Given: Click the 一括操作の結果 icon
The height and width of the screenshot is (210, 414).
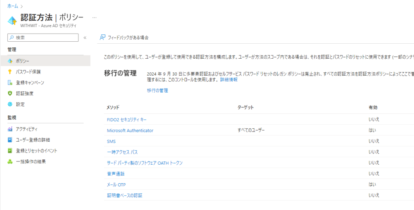Looking at the screenshot, I should pyautogui.click(x=10, y=162).
